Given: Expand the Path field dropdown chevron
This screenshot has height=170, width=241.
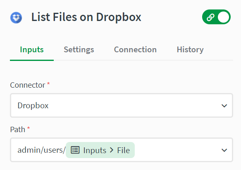Looking at the screenshot, I should [224, 150].
